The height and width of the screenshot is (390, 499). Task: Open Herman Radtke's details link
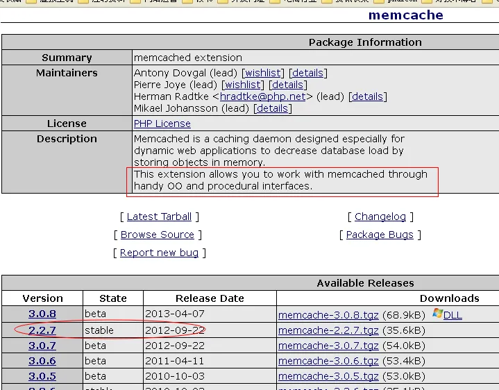[368, 96]
